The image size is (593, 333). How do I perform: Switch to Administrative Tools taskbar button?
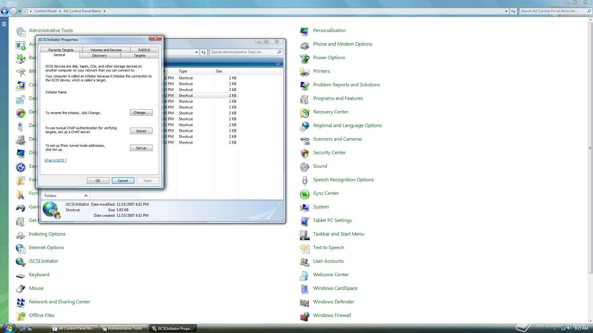pyautogui.click(x=124, y=328)
